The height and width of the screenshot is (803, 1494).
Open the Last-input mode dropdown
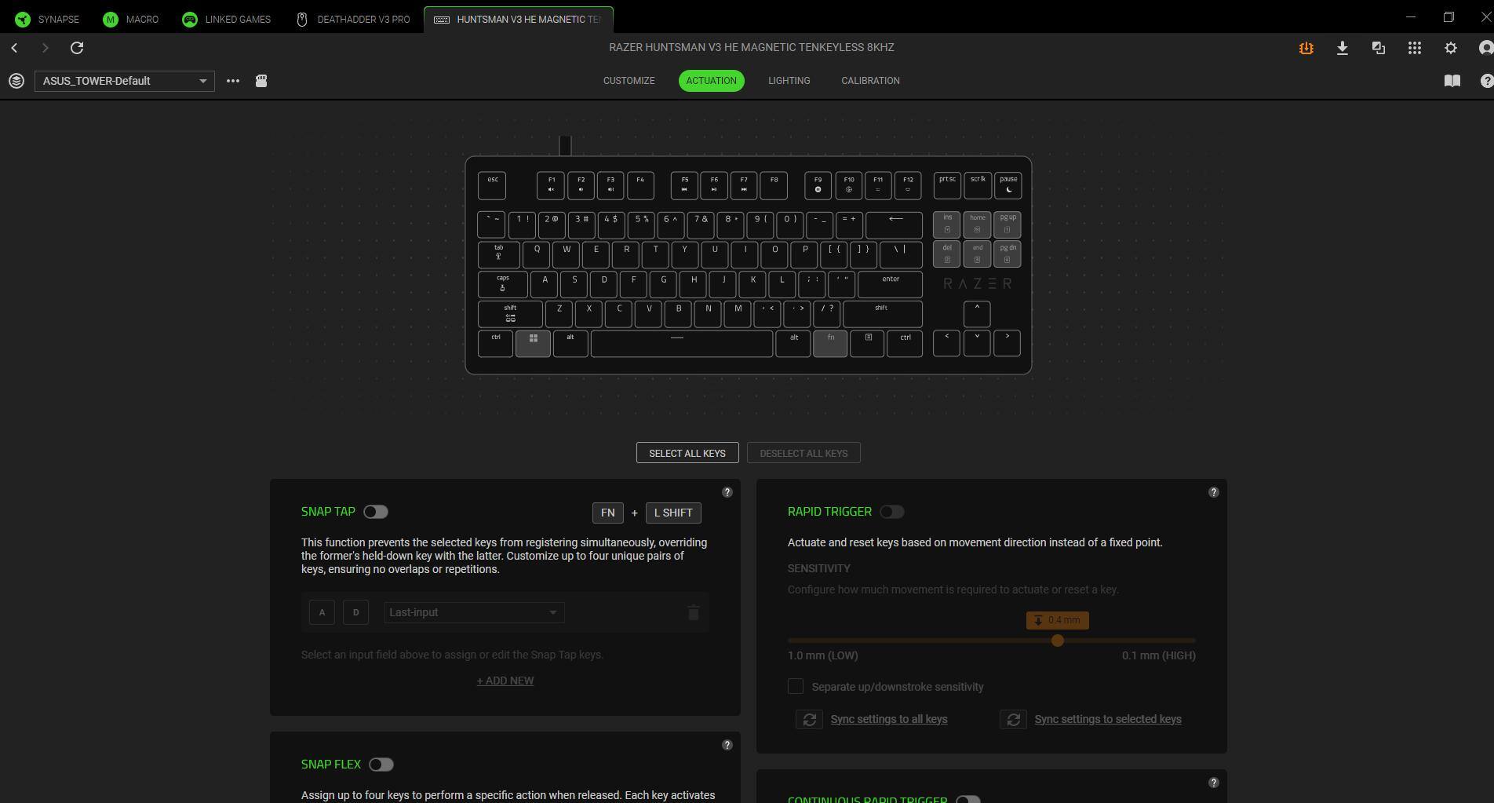click(474, 612)
